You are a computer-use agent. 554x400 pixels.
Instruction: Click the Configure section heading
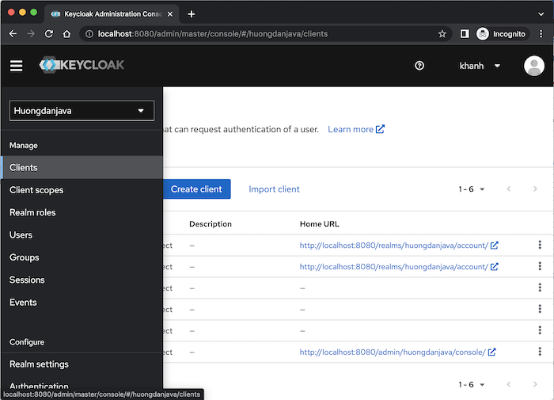[27, 342]
